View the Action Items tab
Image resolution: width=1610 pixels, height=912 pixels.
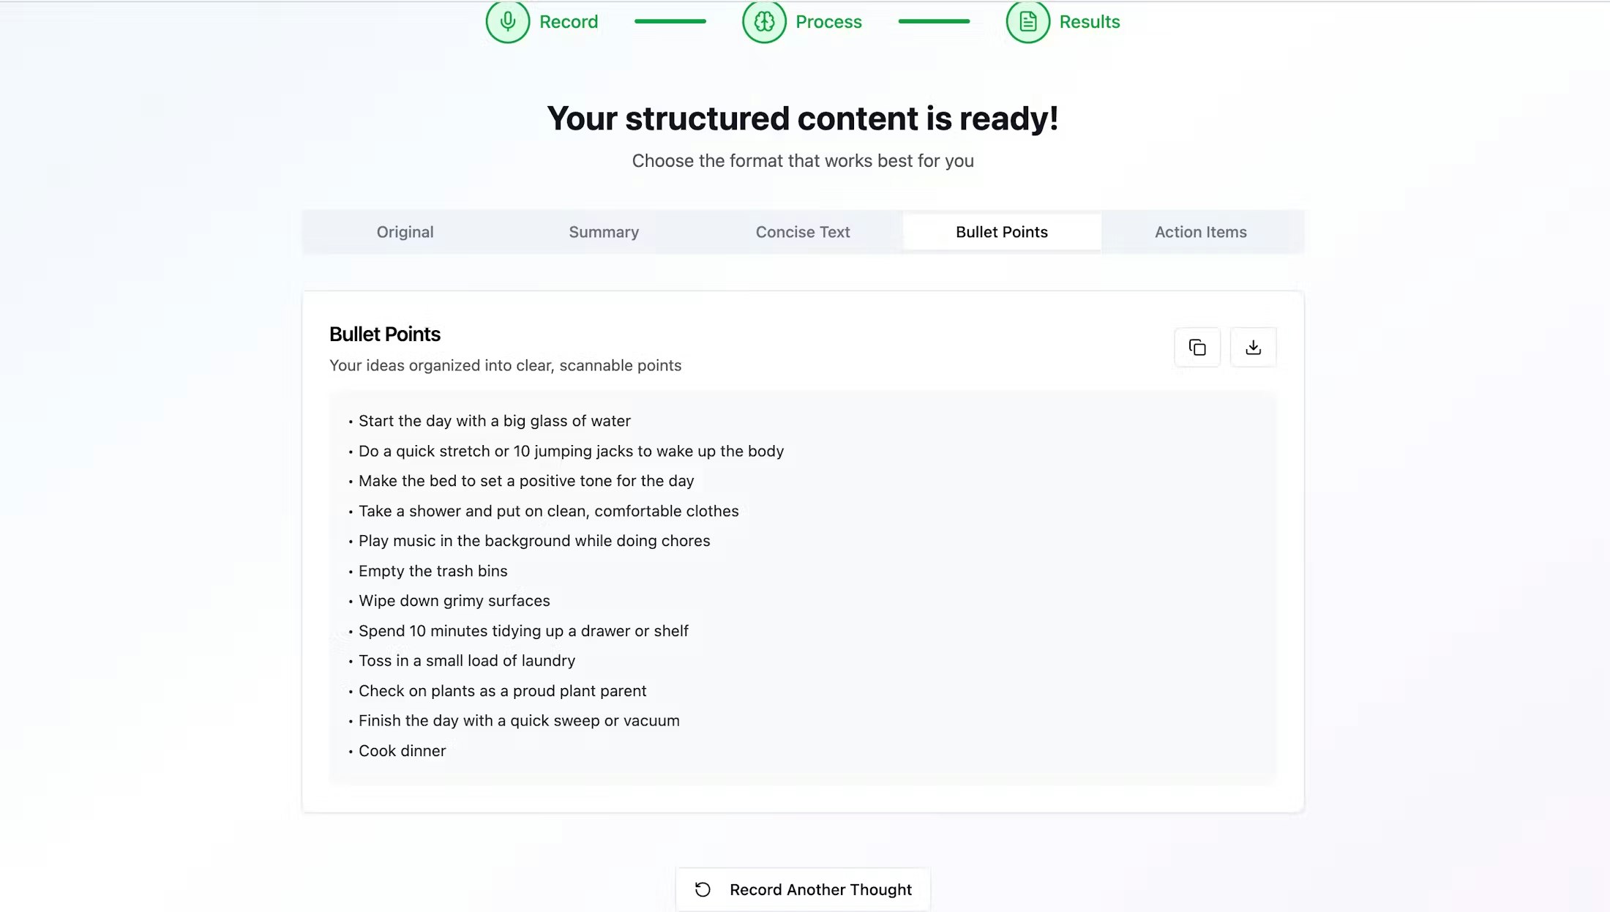coord(1201,232)
